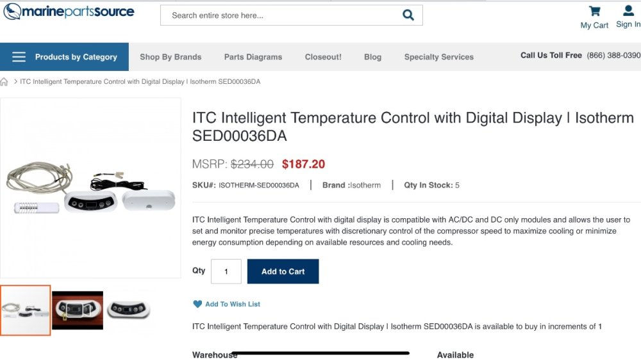Open the My Cart icon
The height and width of the screenshot is (359, 641).
[x=594, y=12]
